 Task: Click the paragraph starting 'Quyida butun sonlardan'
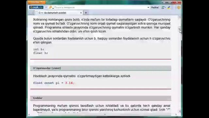[x=102, y=40]
